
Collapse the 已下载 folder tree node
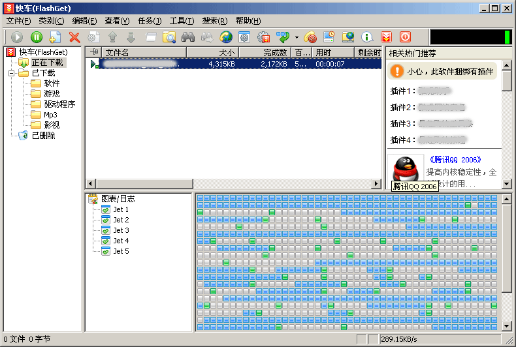tap(11, 73)
